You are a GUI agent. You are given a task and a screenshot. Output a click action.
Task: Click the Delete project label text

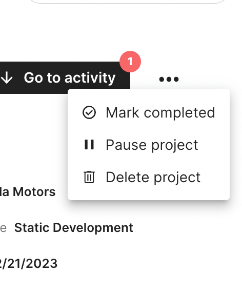pyautogui.click(x=153, y=178)
